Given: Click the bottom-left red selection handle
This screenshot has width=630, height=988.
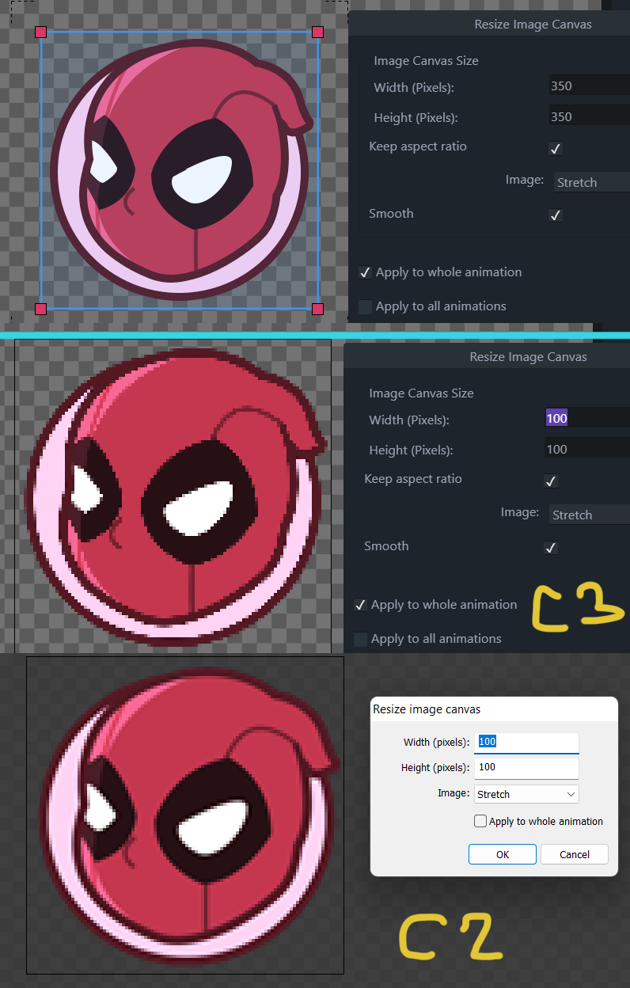Looking at the screenshot, I should pos(41,309).
